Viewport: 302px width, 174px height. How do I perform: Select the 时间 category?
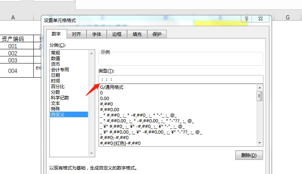coord(69,81)
